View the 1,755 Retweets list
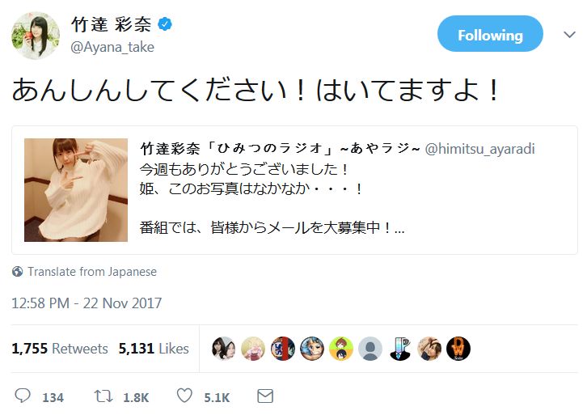The image size is (587, 415). (60, 349)
